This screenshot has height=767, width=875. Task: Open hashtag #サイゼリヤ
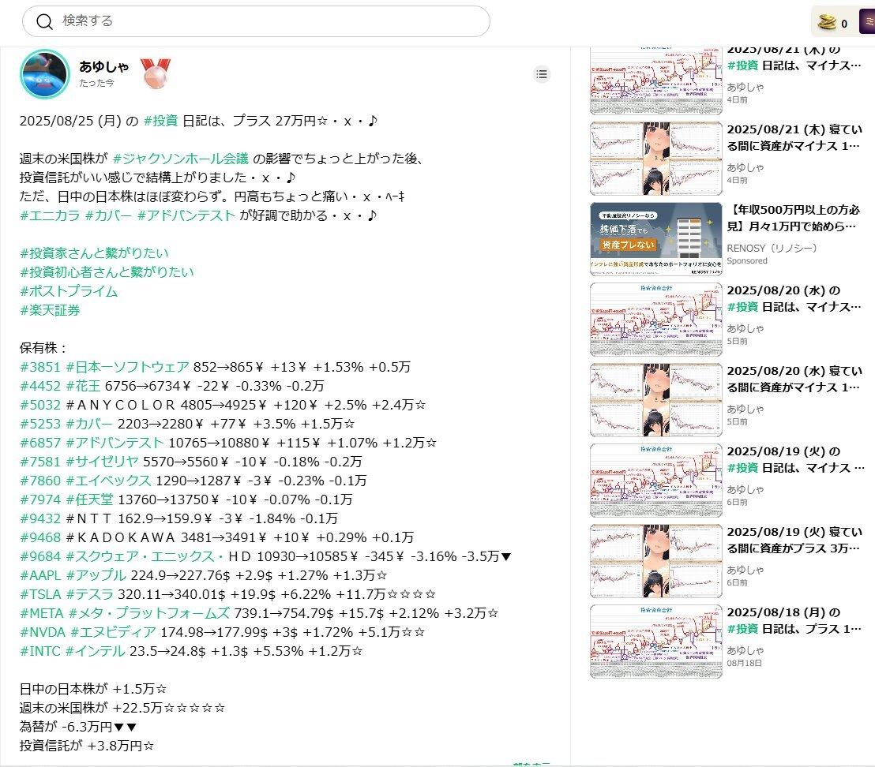pyautogui.click(x=102, y=462)
